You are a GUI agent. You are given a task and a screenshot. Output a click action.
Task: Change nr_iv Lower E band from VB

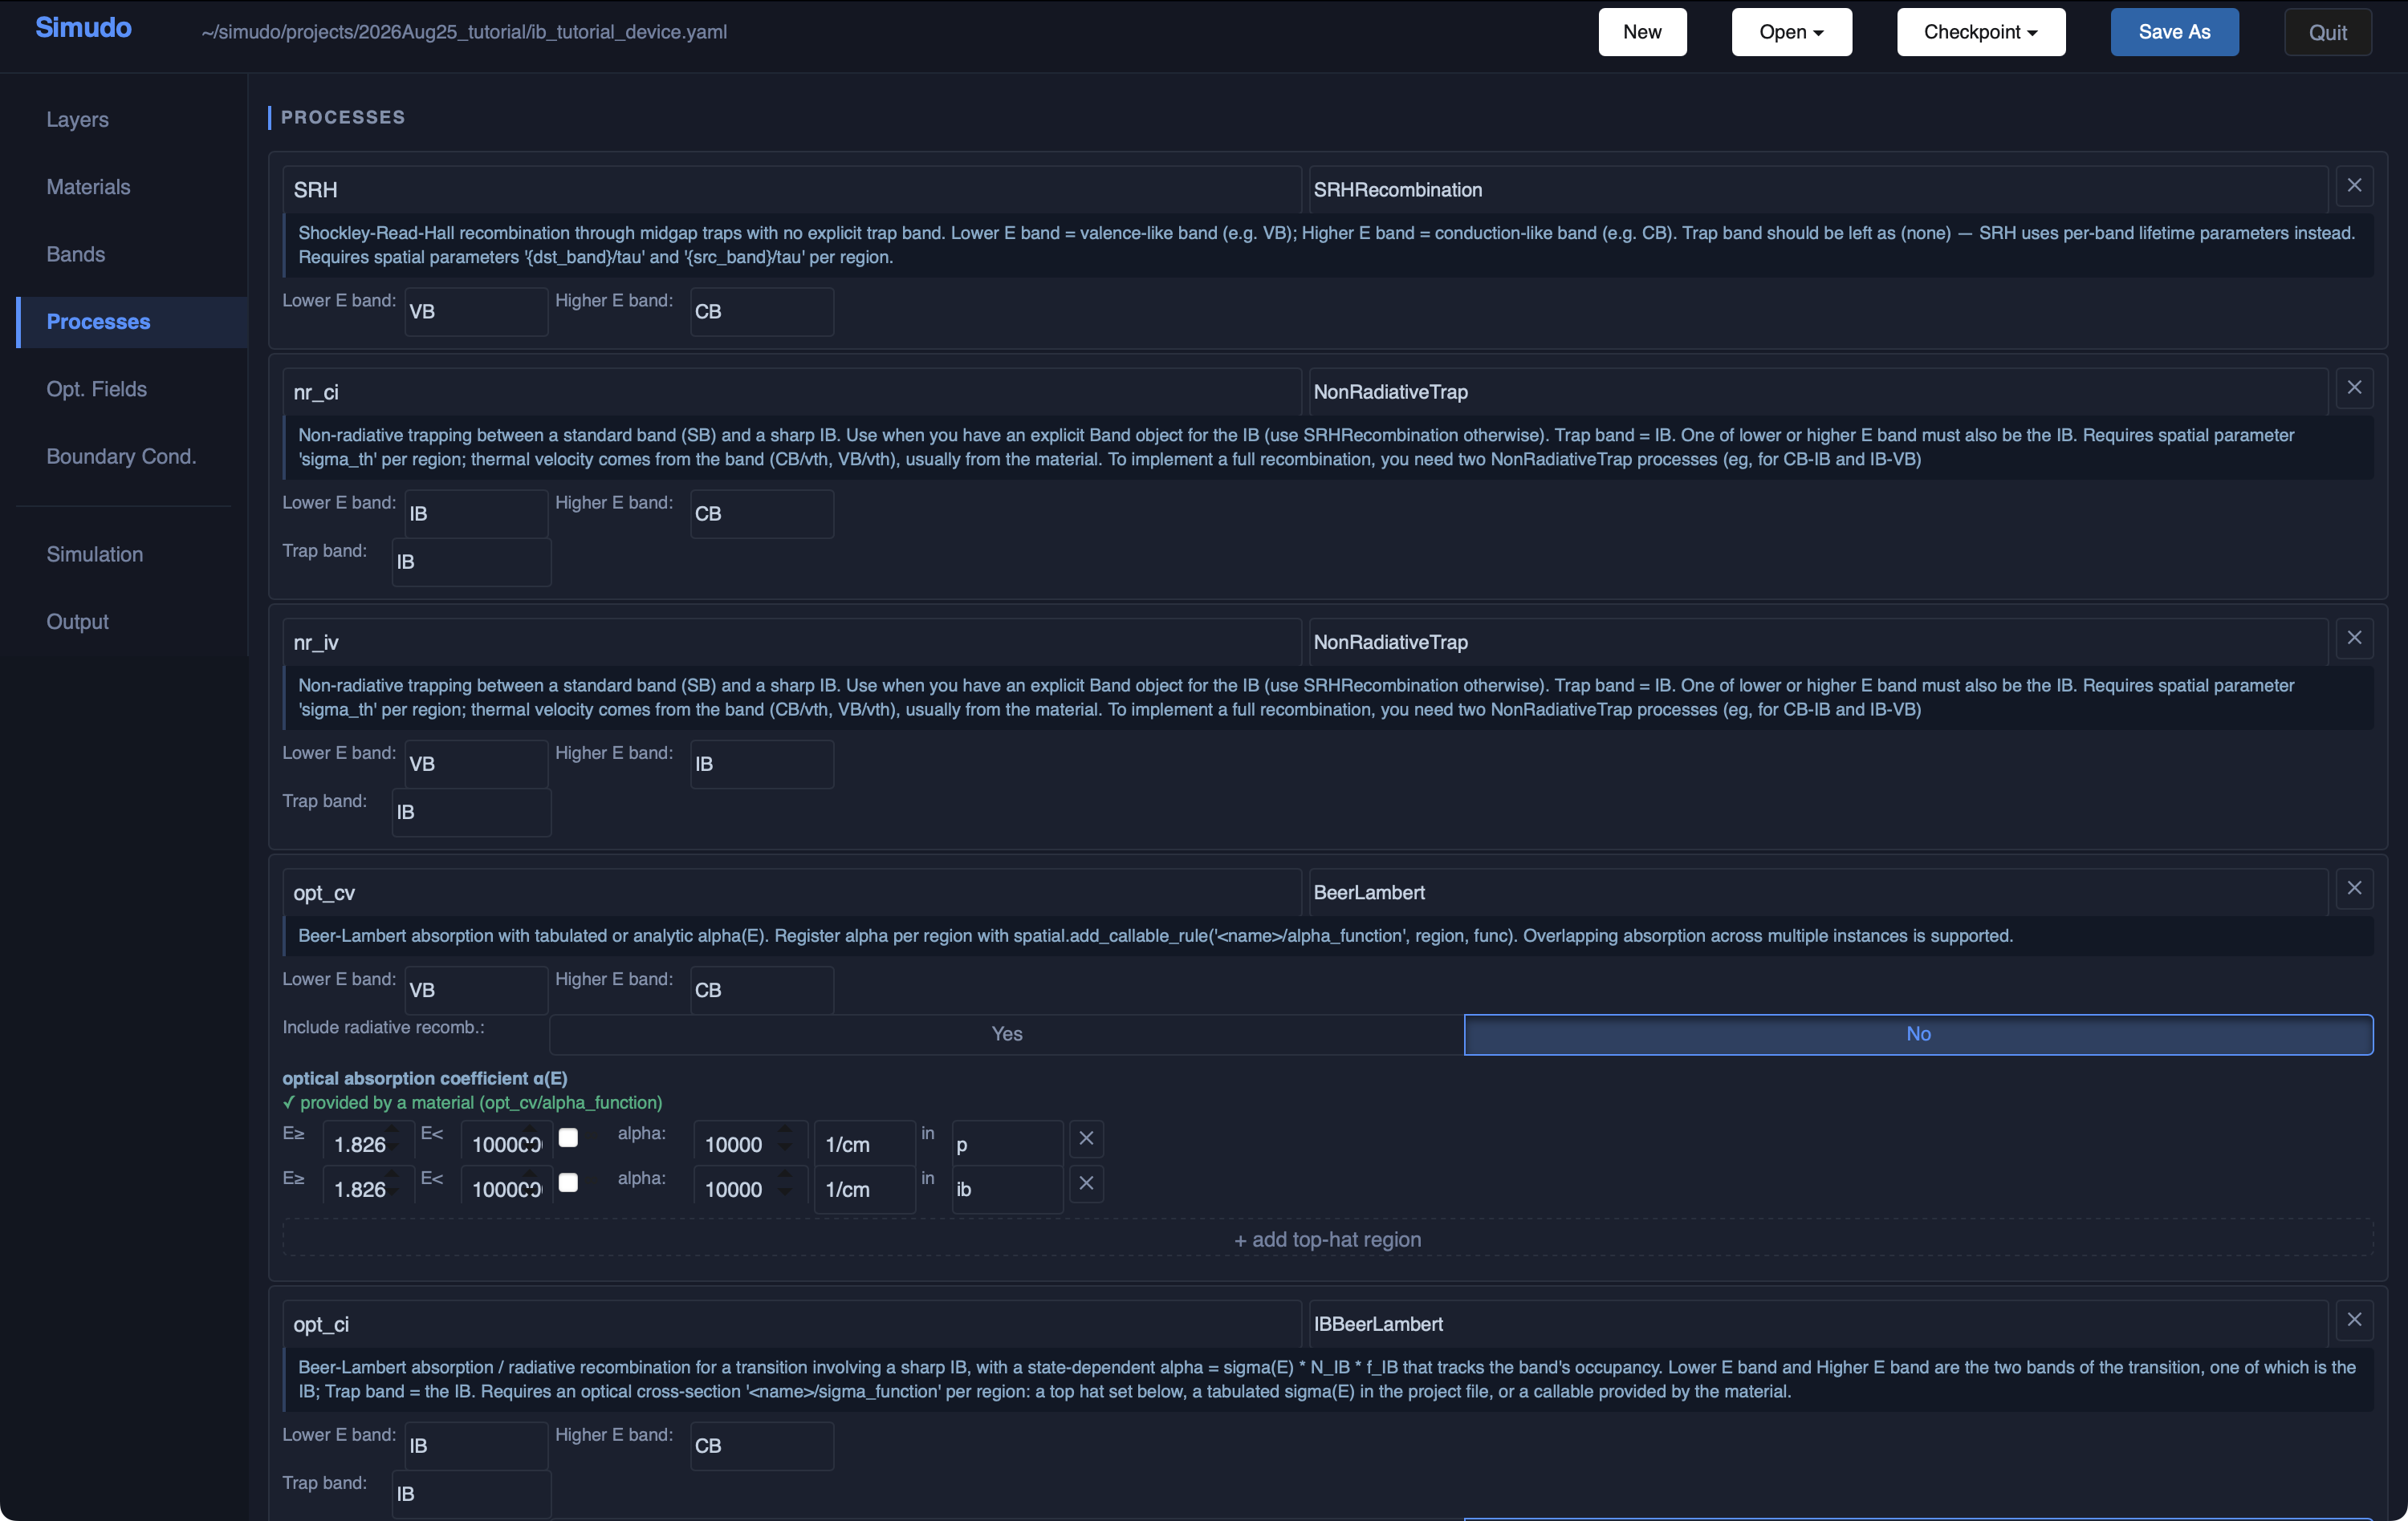click(x=475, y=764)
